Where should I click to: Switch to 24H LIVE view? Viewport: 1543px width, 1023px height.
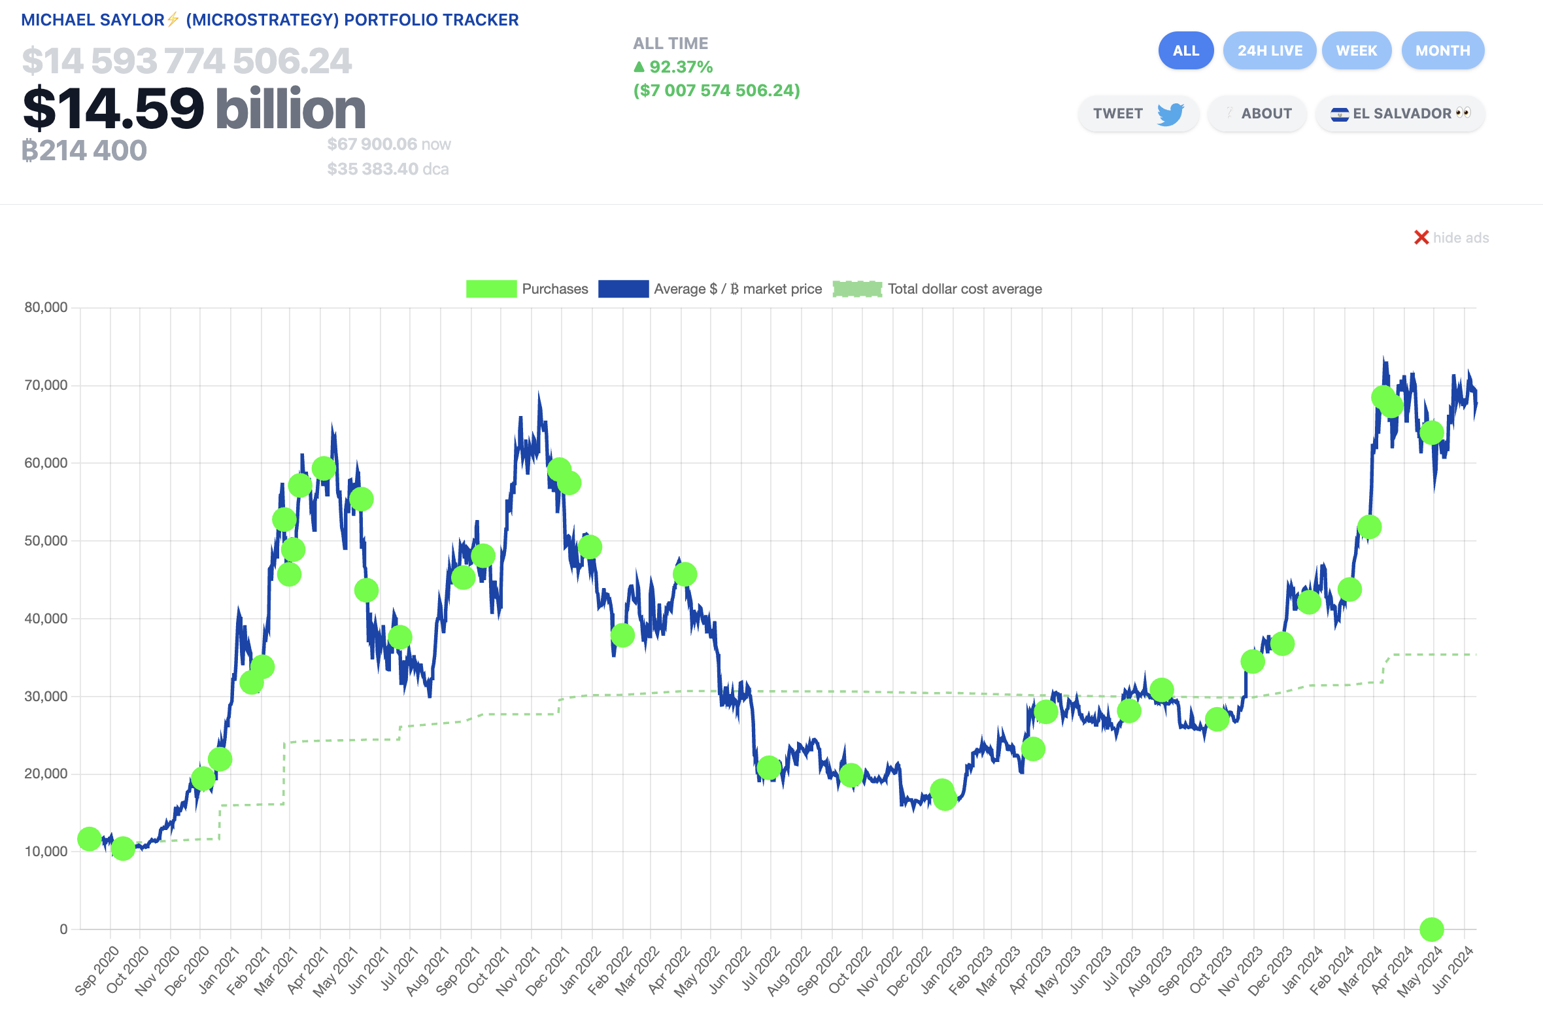(x=1269, y=50)
